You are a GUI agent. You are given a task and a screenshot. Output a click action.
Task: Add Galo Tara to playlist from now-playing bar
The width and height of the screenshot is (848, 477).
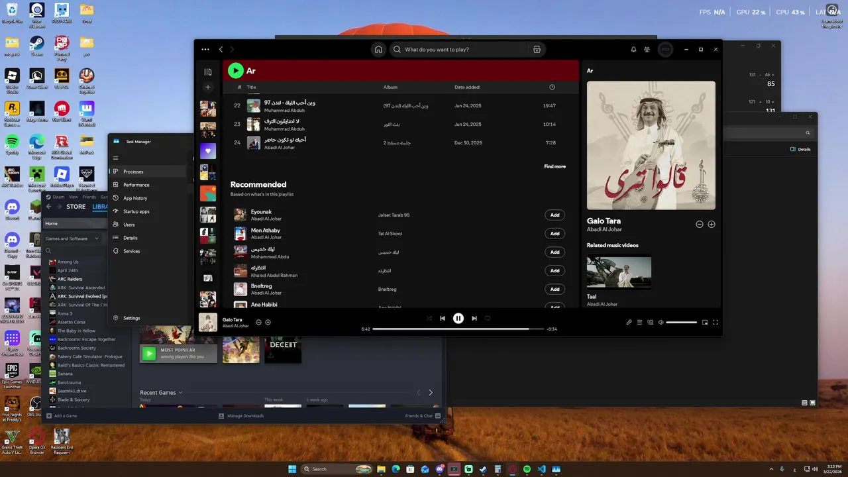click(268, 322)
